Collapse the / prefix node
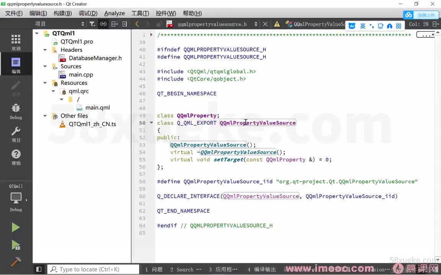This screenshot has width=441, height=275. pyautogui.click(x=62, y=99)
